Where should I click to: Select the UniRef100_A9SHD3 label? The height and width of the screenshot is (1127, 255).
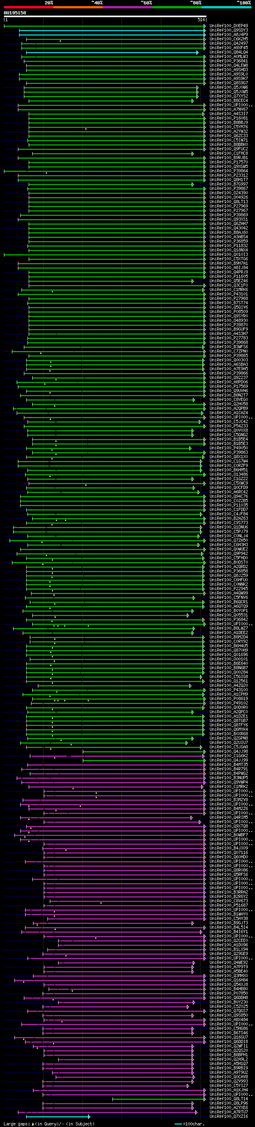coord(229,70)
